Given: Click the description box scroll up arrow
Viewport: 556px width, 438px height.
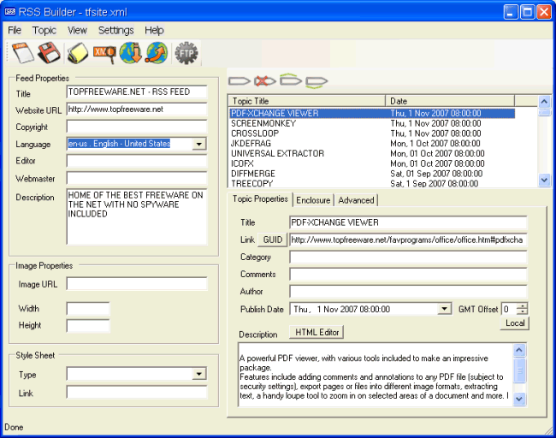Looking at the screenshot, I should tap(519, 351).
